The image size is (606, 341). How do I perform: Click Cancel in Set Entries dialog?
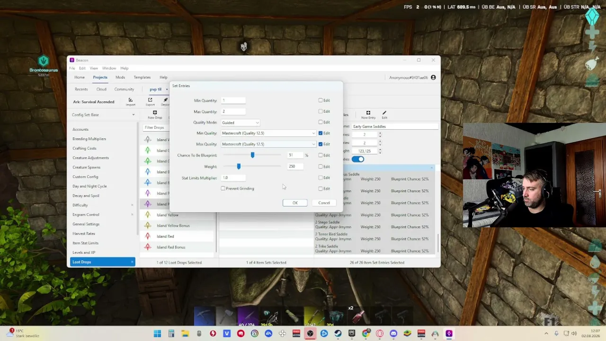coord(324,203)
